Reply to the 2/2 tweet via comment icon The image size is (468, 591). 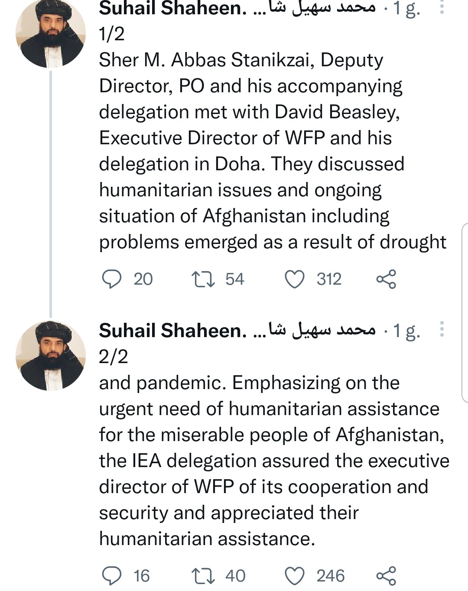(x=111, y=576)
